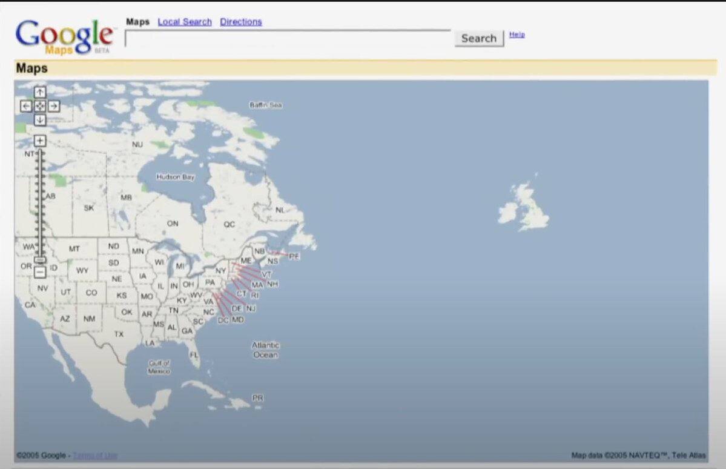Pan the map left with arrow button
Image resolution: width=726 pixels, height=469 pixels.
click(26, 106)
